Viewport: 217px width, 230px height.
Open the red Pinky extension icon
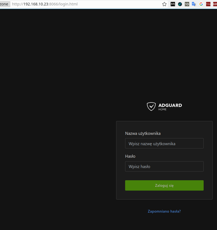(x=208, y=4)
